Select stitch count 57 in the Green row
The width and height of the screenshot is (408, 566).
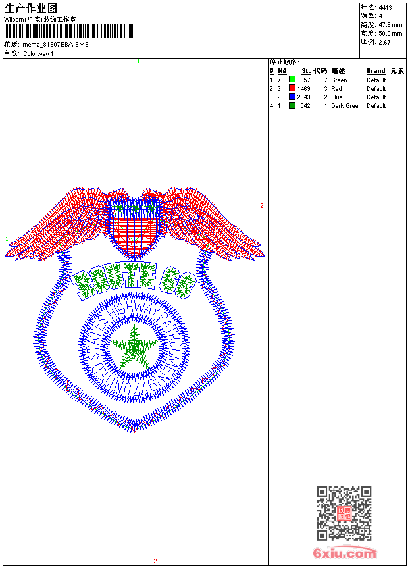(307, 80)
